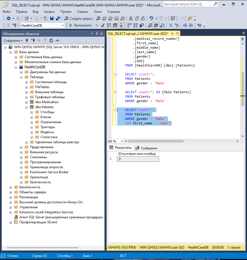The height and width of the screenshot is (260, 247).
Task: Undo the last action
Action: tap(151, 18)
